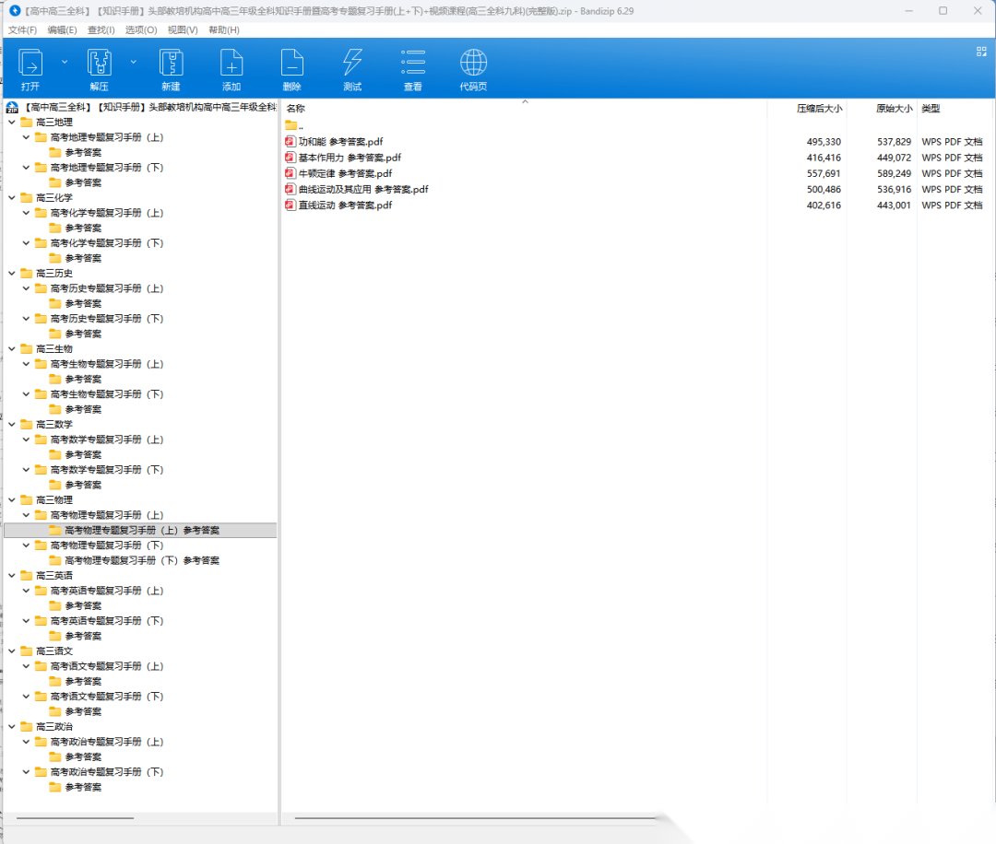The image size is (996, 844).
Task: Open the dropdown arrow next to 打开
Action: pyautogui.click(x=65, y=62)
